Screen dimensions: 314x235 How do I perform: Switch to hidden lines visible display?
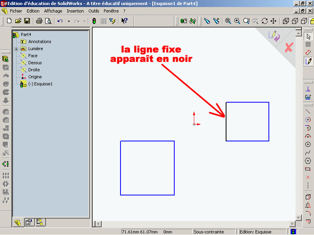[295, 21]
